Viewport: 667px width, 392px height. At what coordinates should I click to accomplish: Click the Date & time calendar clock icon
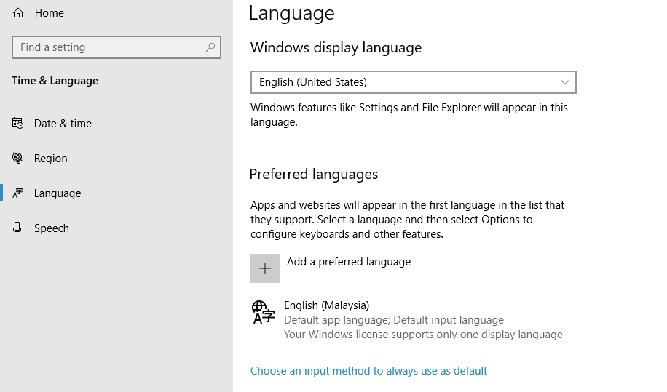click(18, 123)
